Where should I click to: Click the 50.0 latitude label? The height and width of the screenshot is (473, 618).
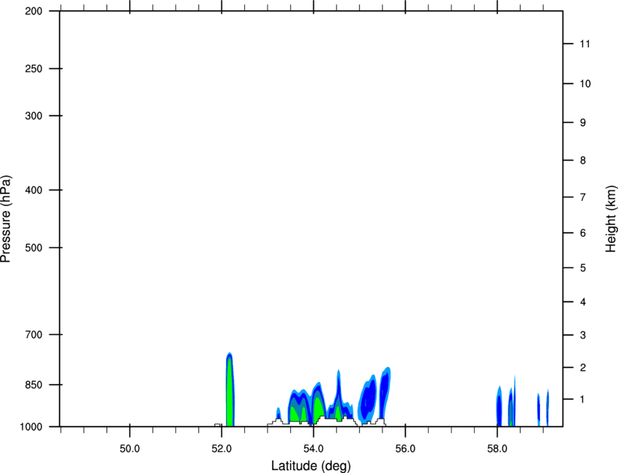[x=129, y=449]
